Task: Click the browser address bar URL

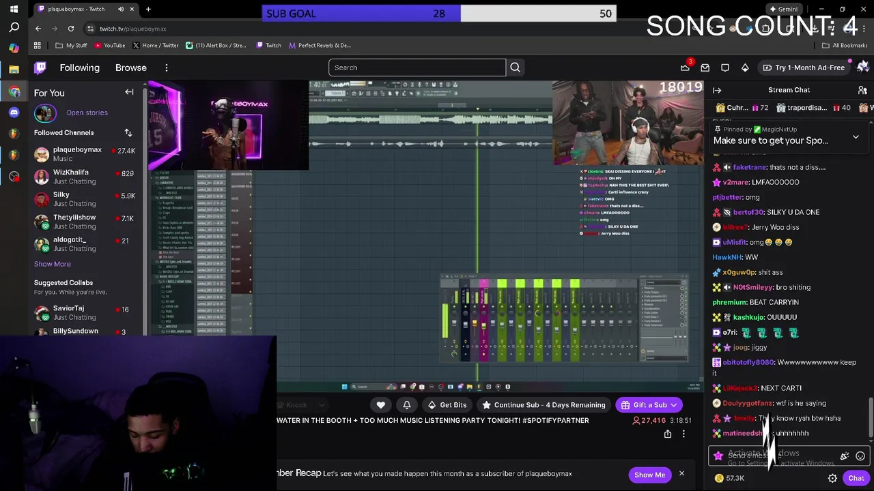Action: [133, 29]
